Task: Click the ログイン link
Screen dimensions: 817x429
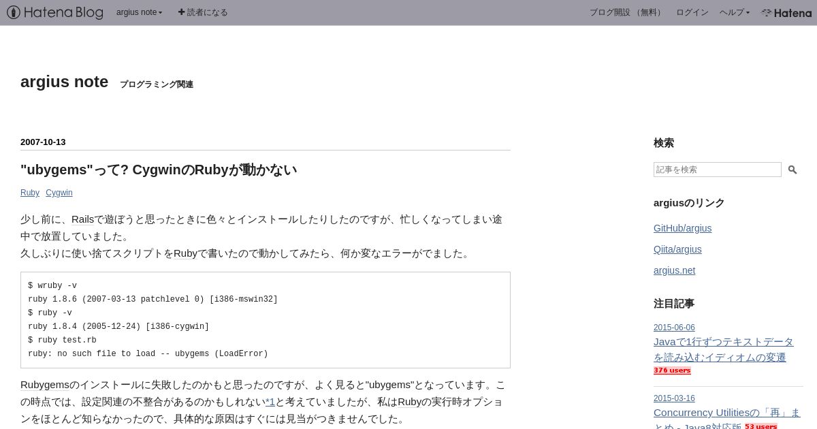Action: tap(692, 12)
